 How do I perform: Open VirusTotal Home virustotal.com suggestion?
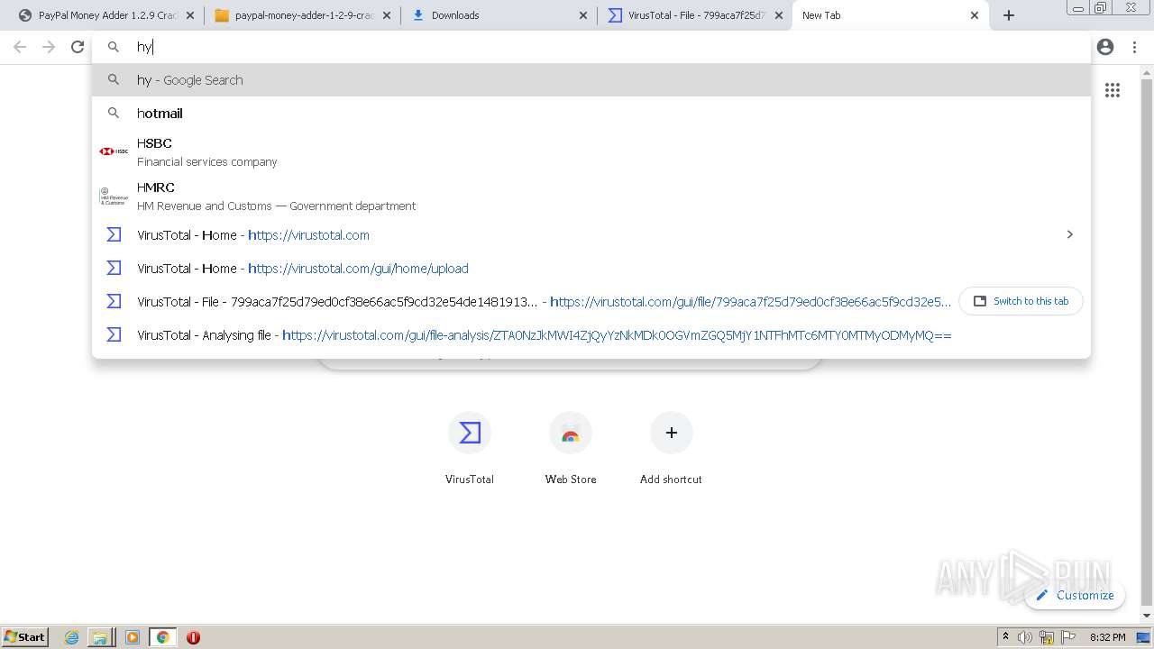(x=591, y=235)
